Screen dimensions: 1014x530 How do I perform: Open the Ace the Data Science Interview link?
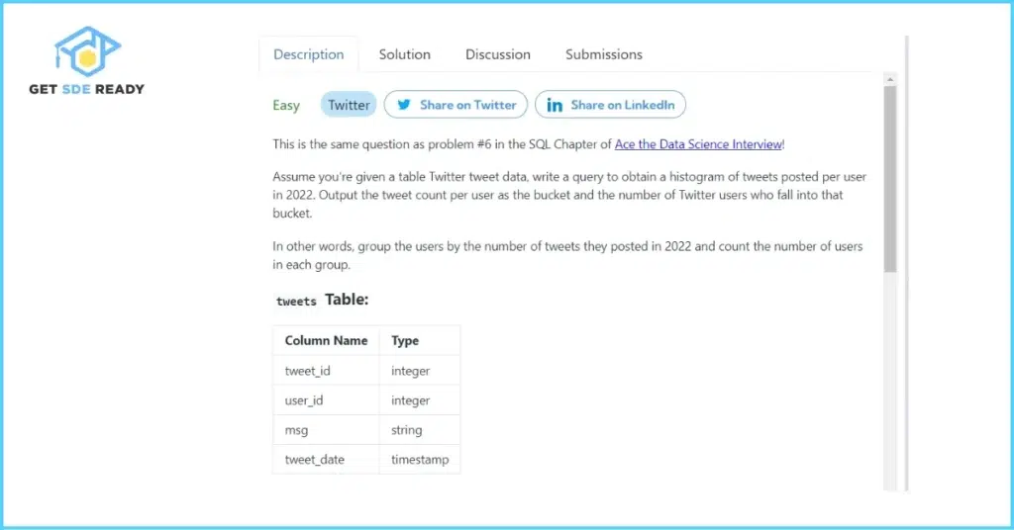(698, 144)
